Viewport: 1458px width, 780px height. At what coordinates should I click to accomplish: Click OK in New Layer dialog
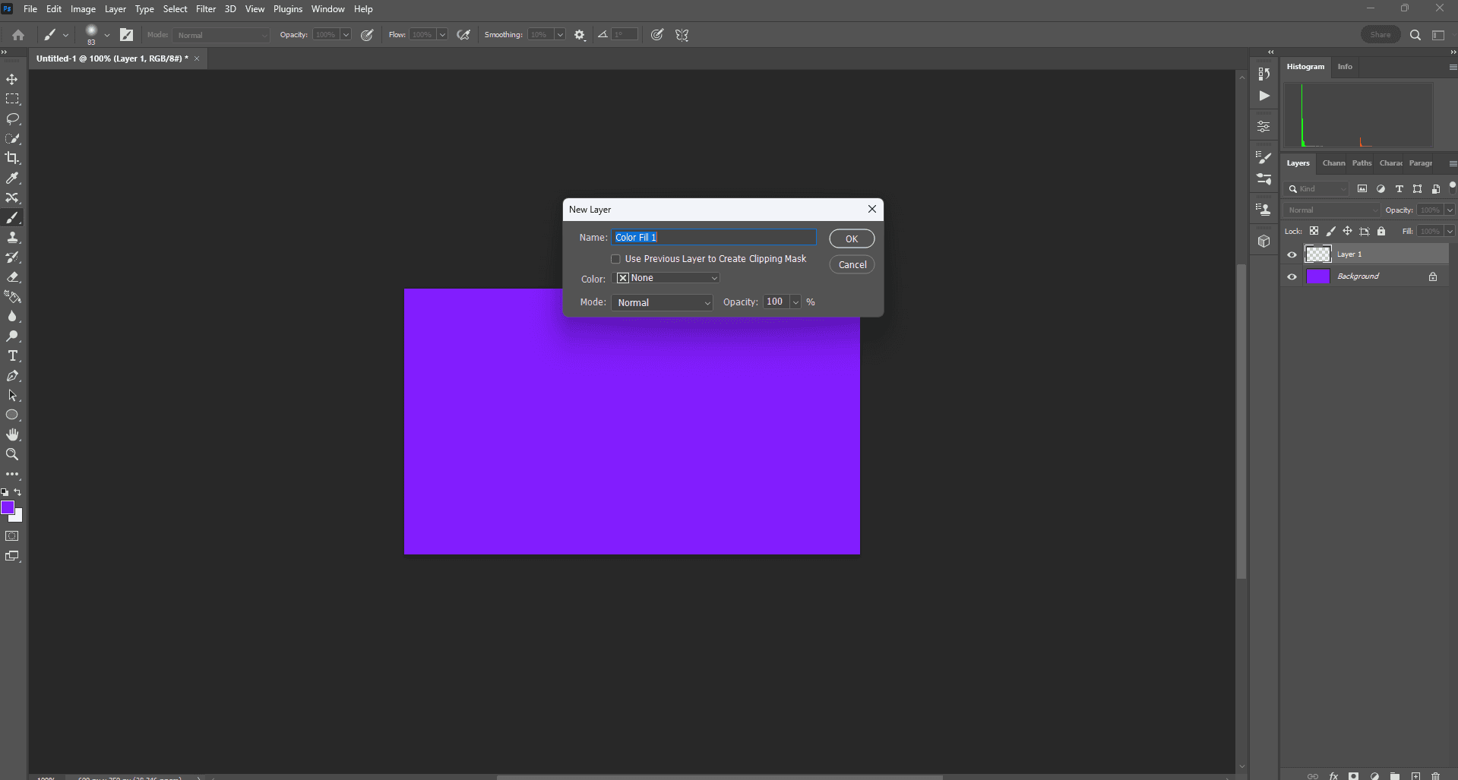[x=851, y=238]
